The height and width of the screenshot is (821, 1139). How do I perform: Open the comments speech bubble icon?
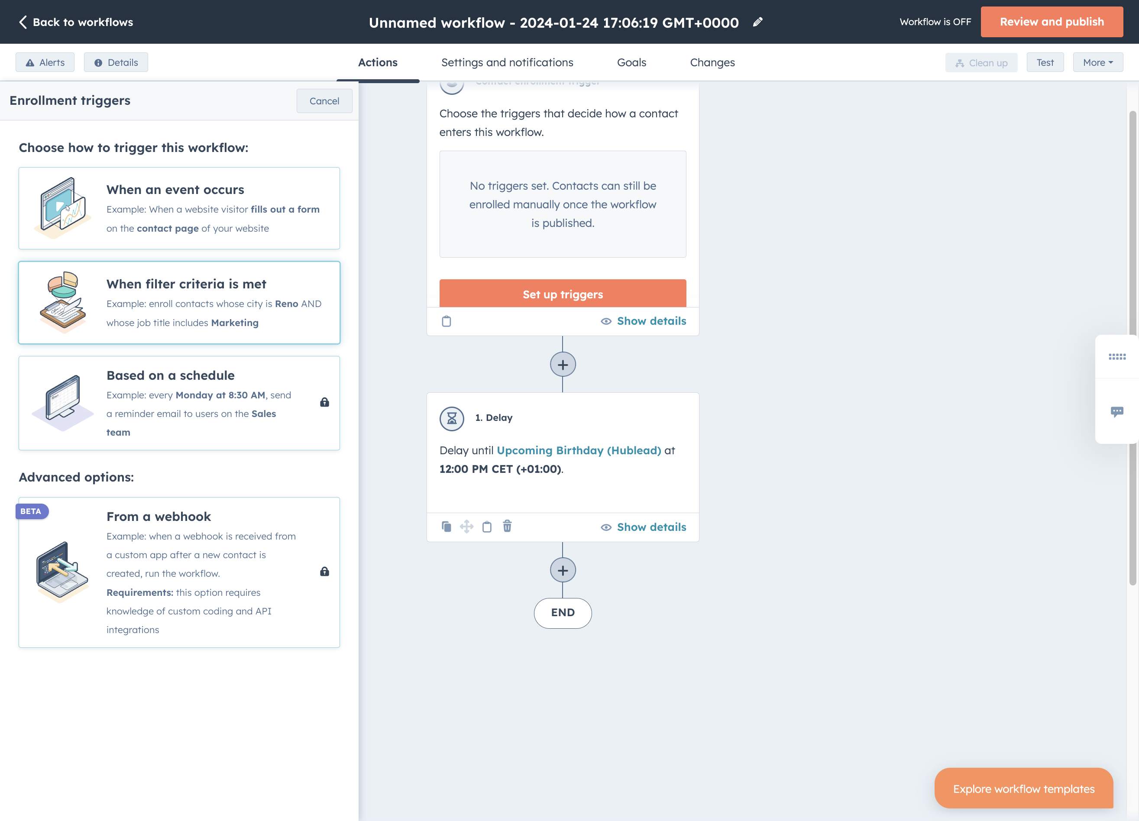point(1117,412)
